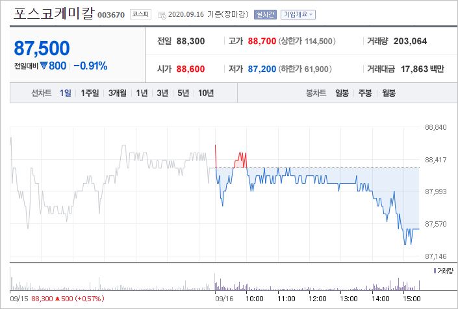Show the 3년 chart range
This screenshot has width=458, height=309.
162,93
